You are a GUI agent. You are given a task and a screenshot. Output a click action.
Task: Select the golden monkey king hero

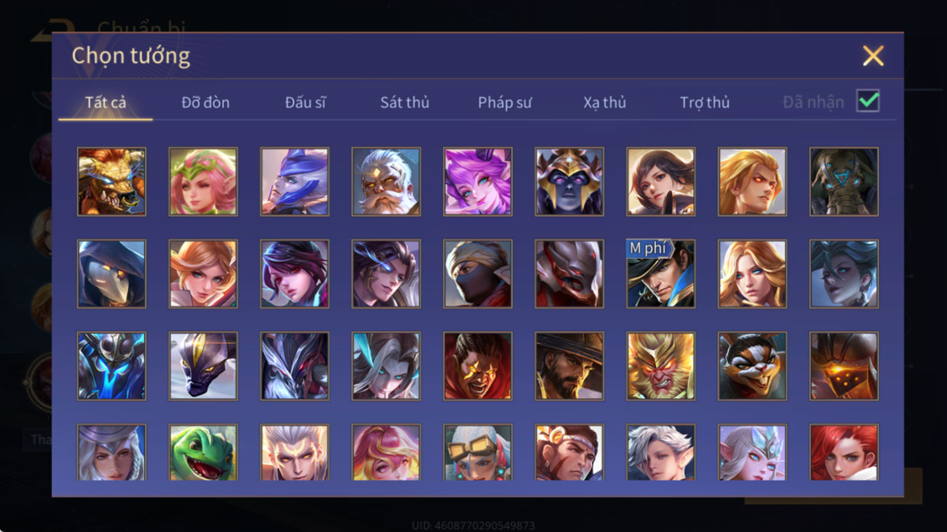(661, 366)
